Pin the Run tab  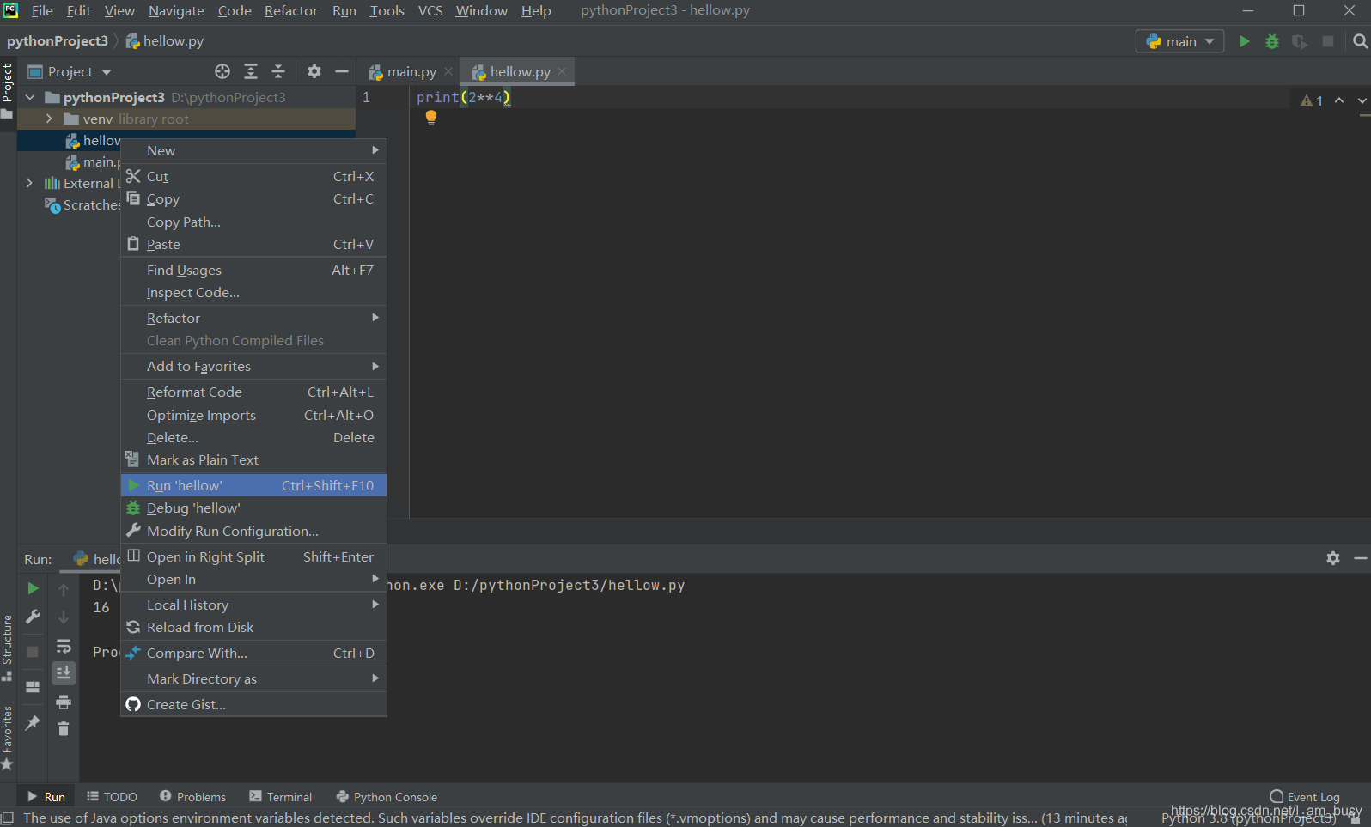(33, 722)
